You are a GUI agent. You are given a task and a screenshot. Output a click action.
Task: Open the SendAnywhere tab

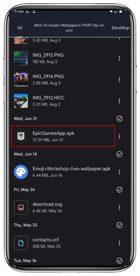[x=121, y=28]
